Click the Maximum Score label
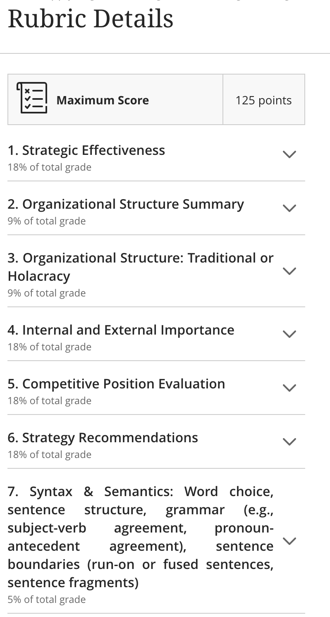330x617 pixels. click(x=103, y=100)
